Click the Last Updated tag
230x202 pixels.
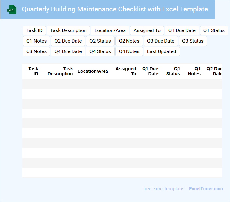(162, 51)
